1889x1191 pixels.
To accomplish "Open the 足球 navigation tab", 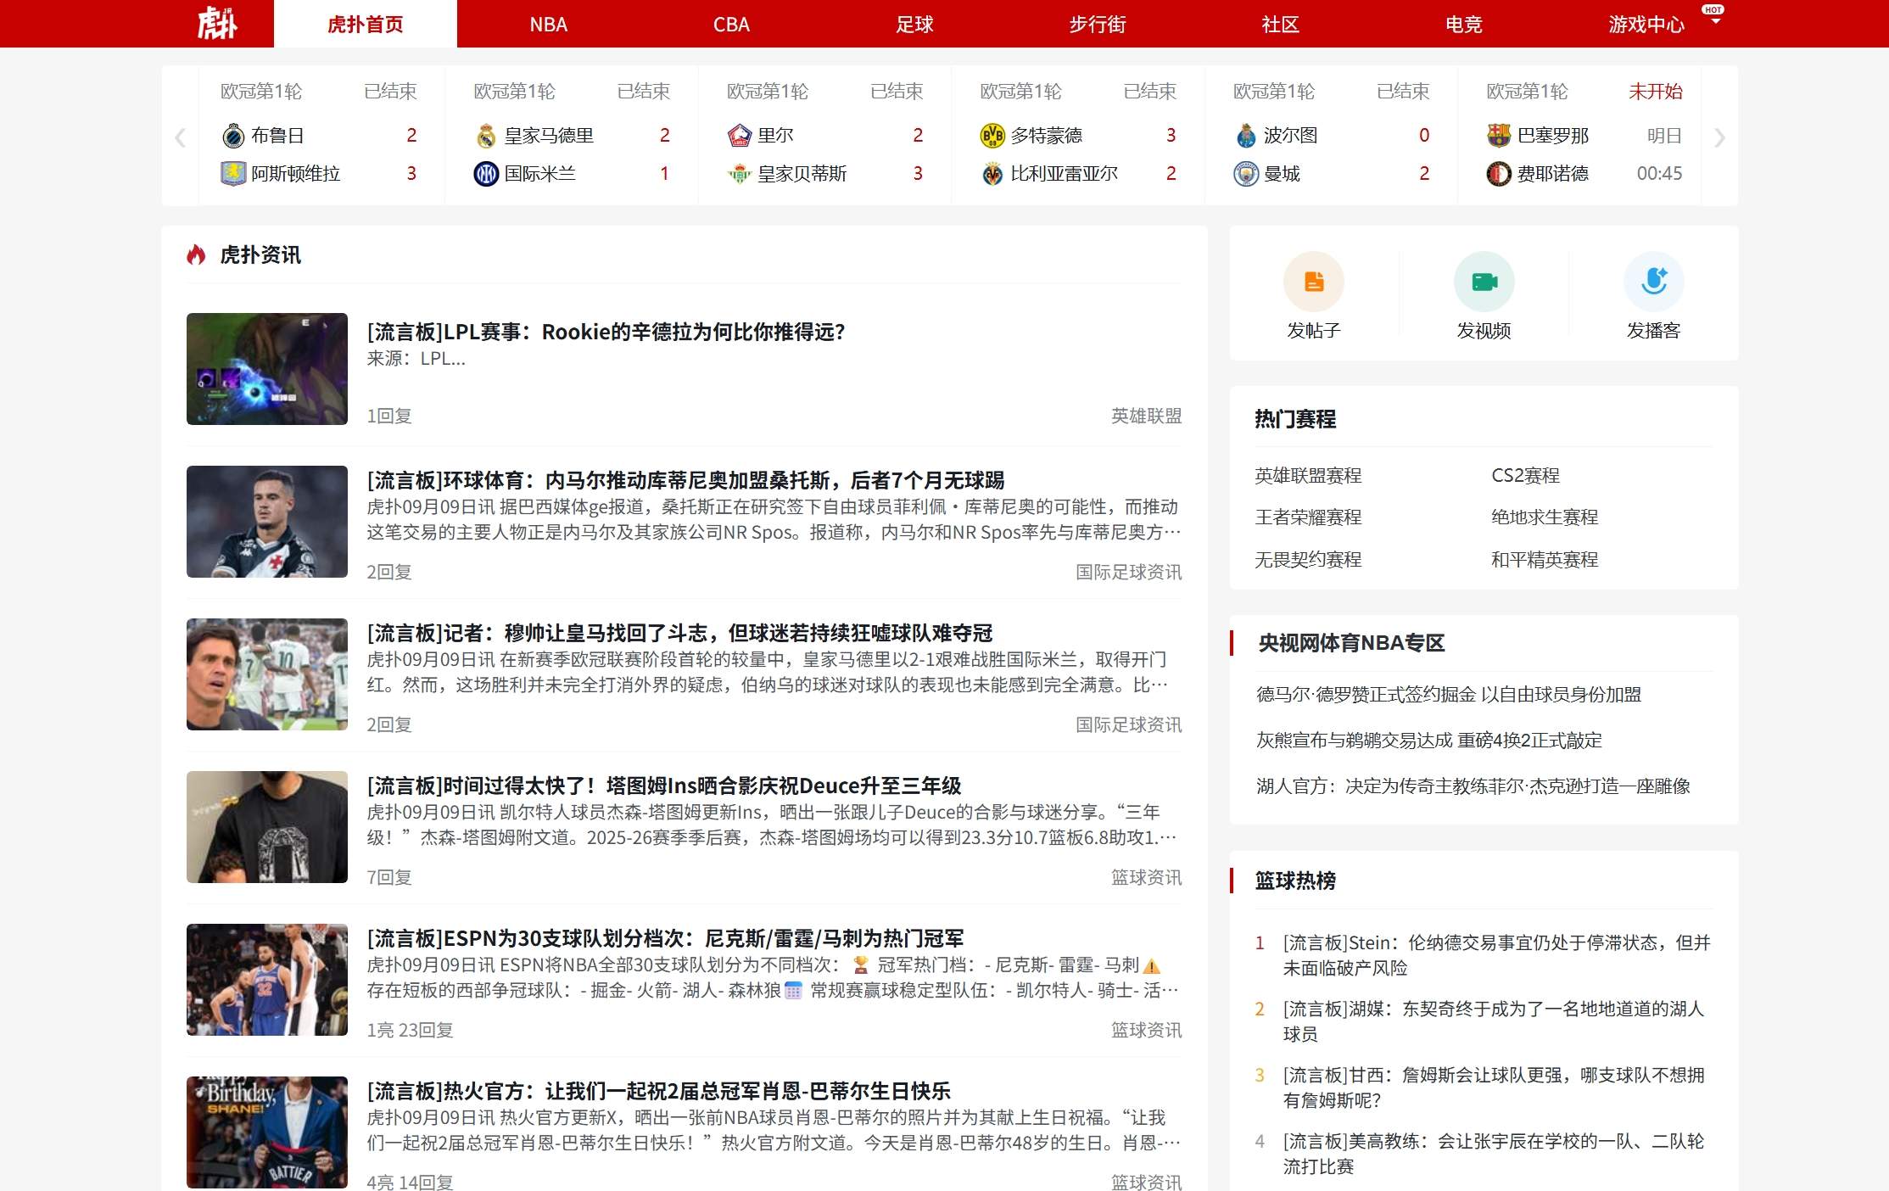I will coord(914,24).
